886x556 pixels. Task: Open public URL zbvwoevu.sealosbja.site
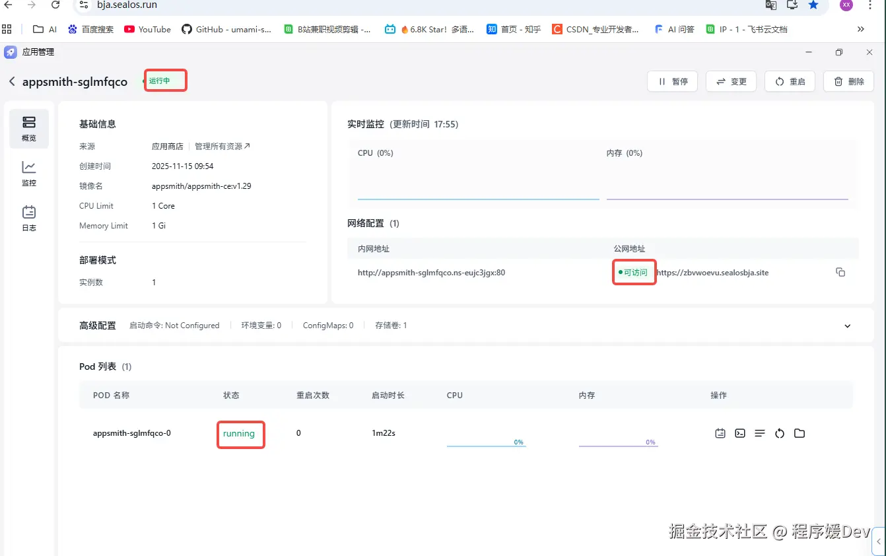coord(713,273)
